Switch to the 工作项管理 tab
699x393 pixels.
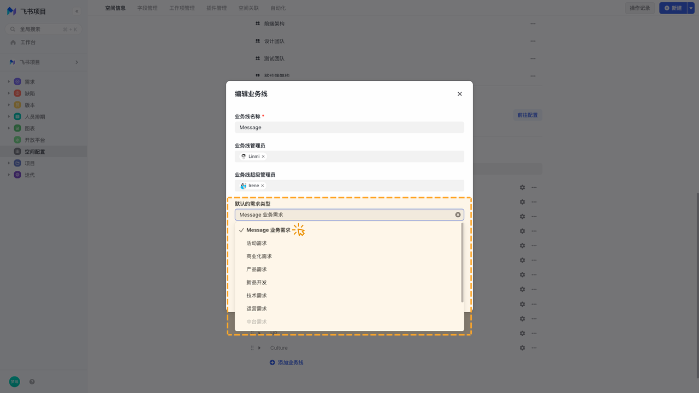(x=182, y=8)
